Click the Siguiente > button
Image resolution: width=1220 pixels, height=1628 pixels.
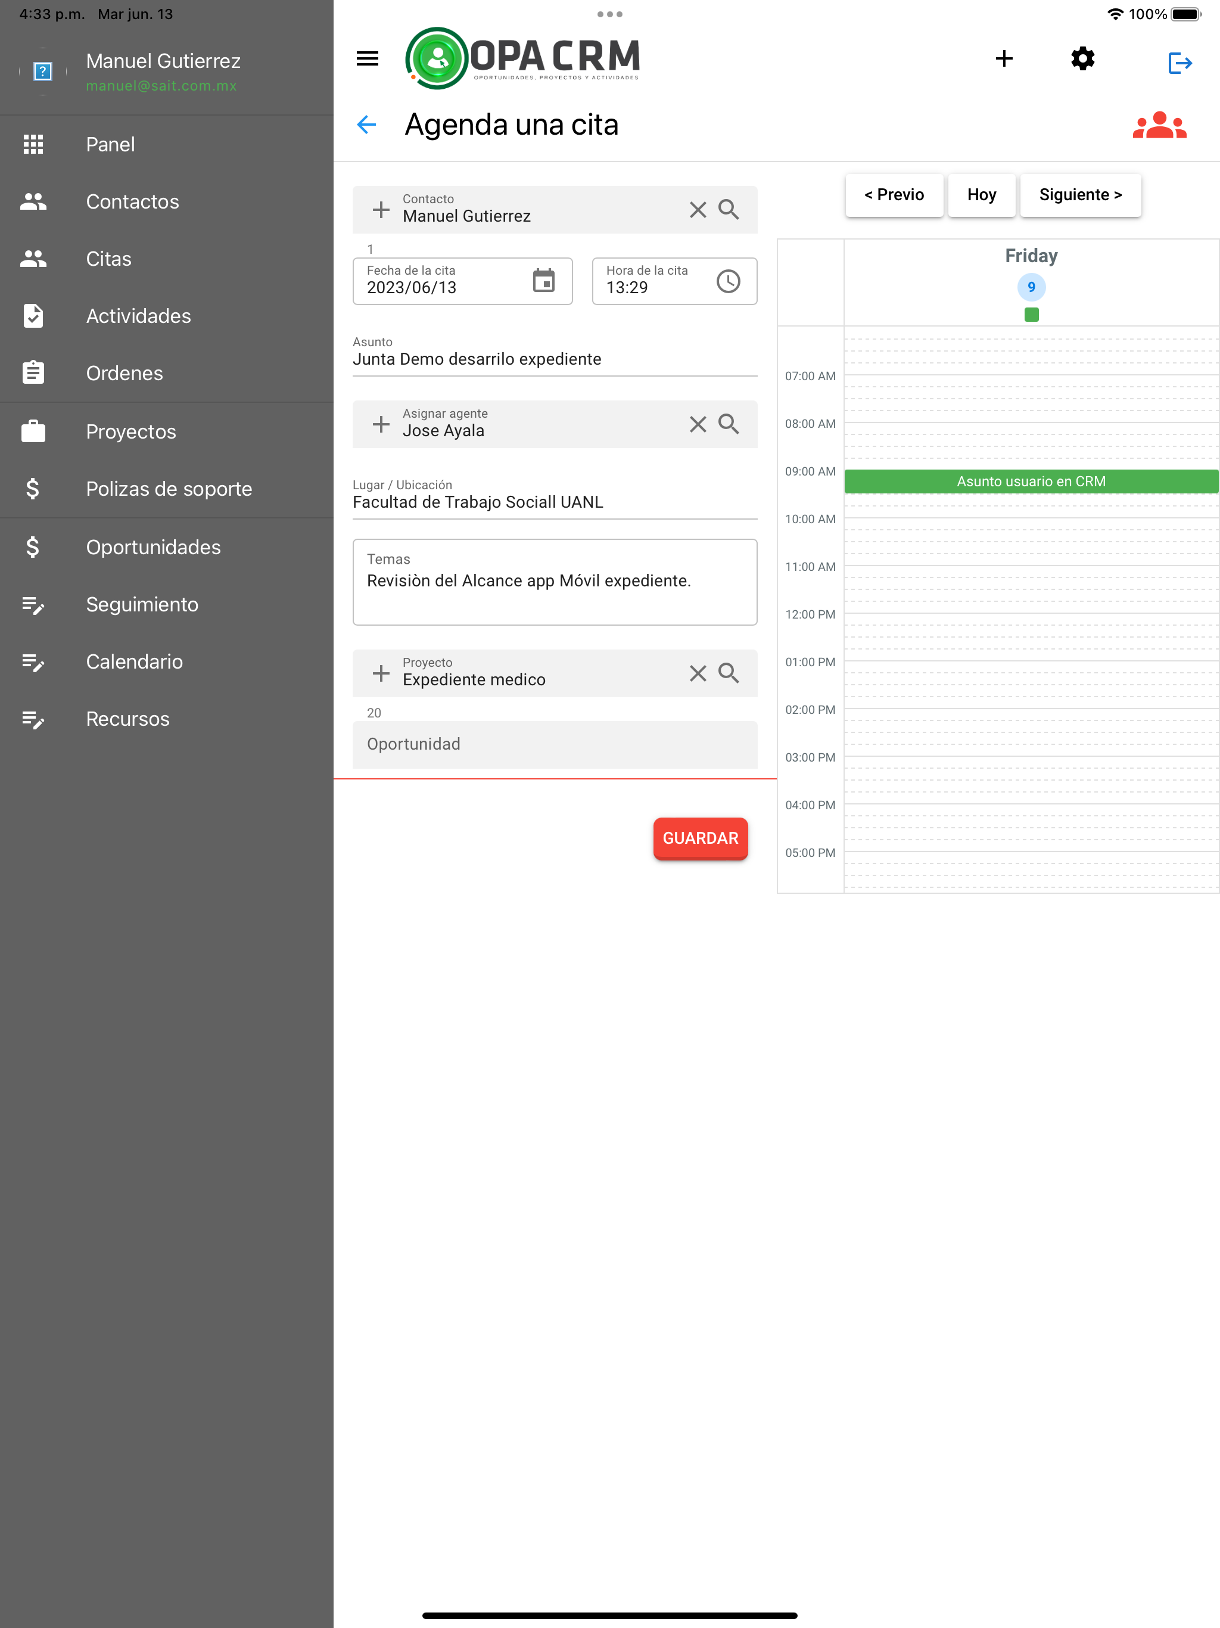point(1080,195)
